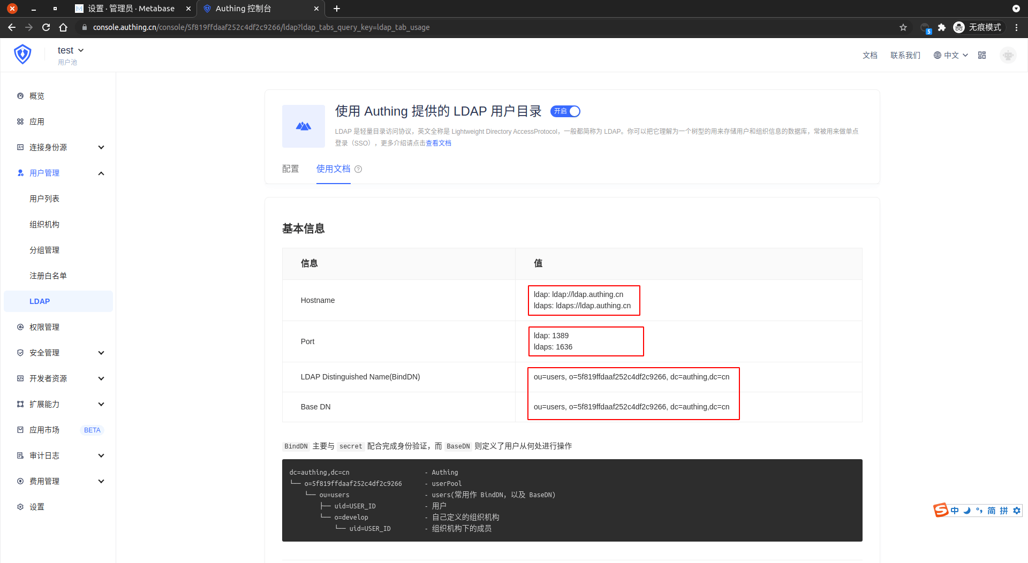Go to browser home via house icon

coord(63,27)
